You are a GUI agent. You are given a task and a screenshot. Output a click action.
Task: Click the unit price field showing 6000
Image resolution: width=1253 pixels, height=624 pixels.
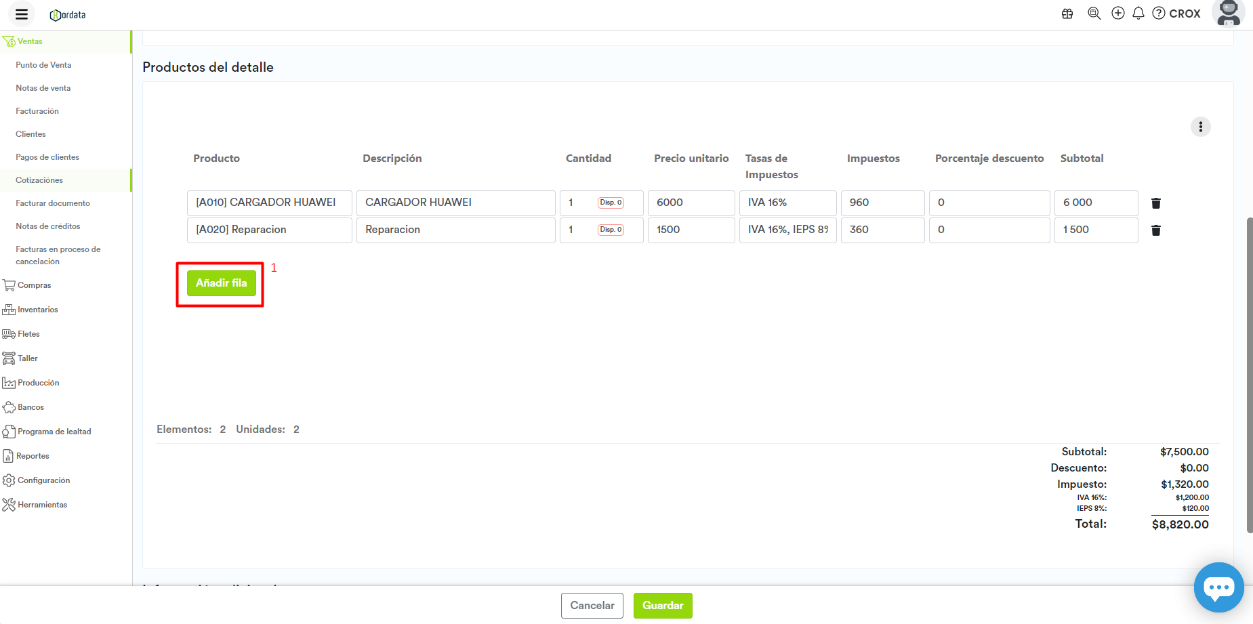pos(691,203)
